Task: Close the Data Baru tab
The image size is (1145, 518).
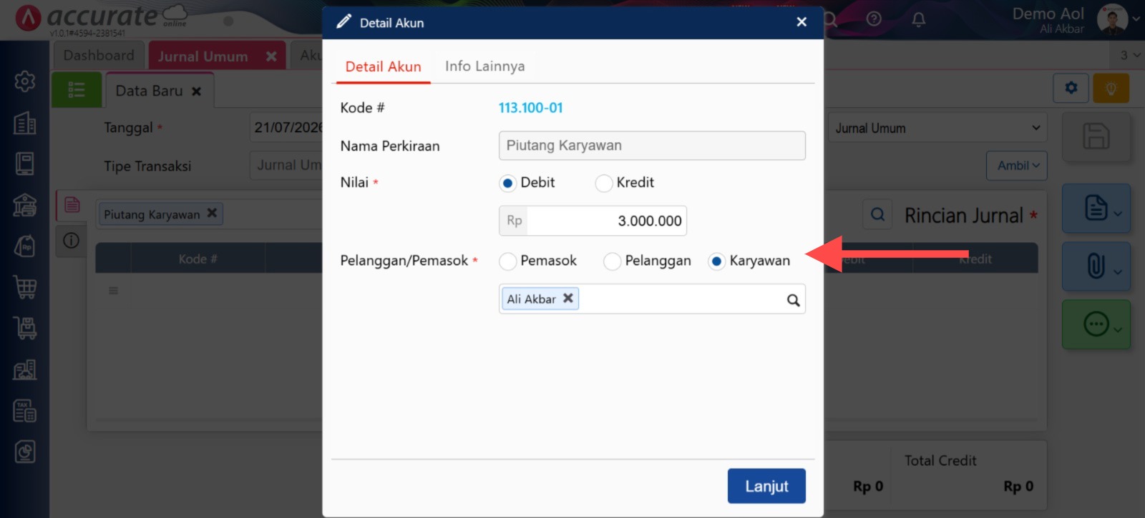Action: (x=196, y=91)
